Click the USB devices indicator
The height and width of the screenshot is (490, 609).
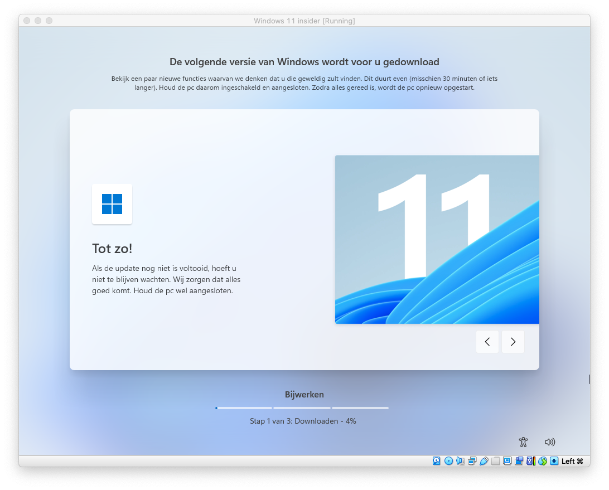coord(484,461)
